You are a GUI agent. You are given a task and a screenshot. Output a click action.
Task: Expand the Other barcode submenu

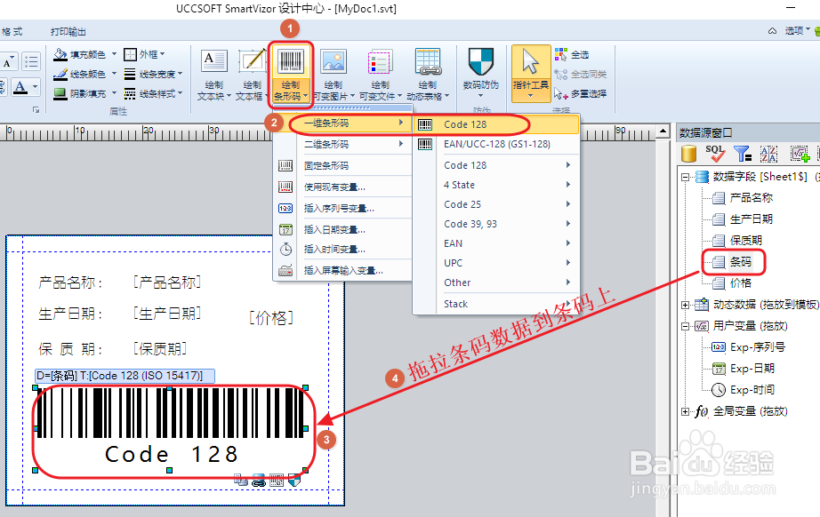coord(496,282)
